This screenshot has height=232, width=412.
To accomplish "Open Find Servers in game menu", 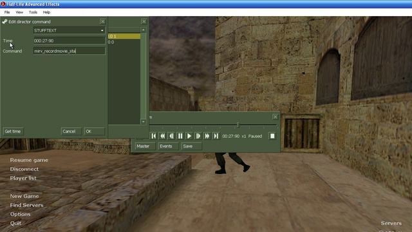I will [x=27, y=205].
